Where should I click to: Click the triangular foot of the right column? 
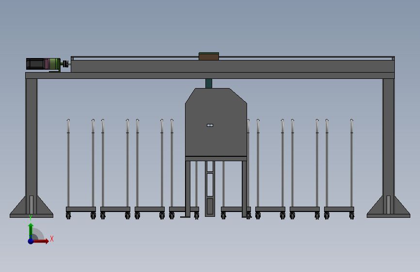click(389, 207)
